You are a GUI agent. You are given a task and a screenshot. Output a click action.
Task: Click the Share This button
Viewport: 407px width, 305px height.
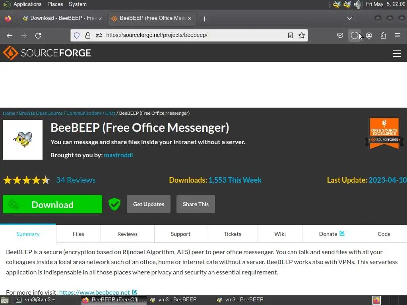click(196, 204)
